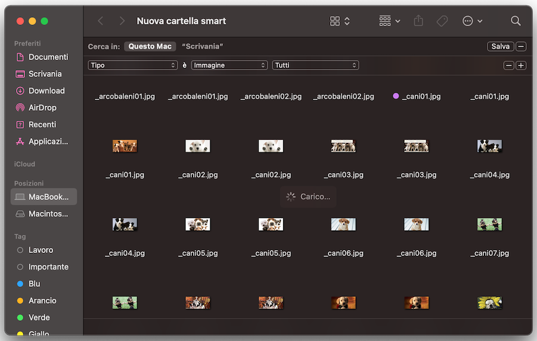
Task: Select thumbnail above _cani04.jpg in third row
Action: (x=125, y=224)
